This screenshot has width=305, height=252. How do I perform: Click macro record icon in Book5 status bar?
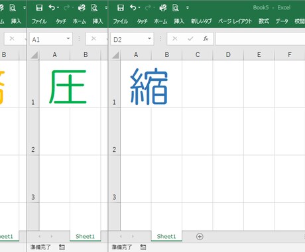[143, 247]
